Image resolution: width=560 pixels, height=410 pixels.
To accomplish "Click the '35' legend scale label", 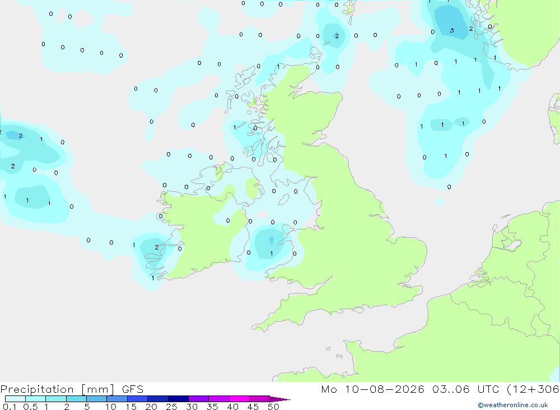I will [212, 407].
